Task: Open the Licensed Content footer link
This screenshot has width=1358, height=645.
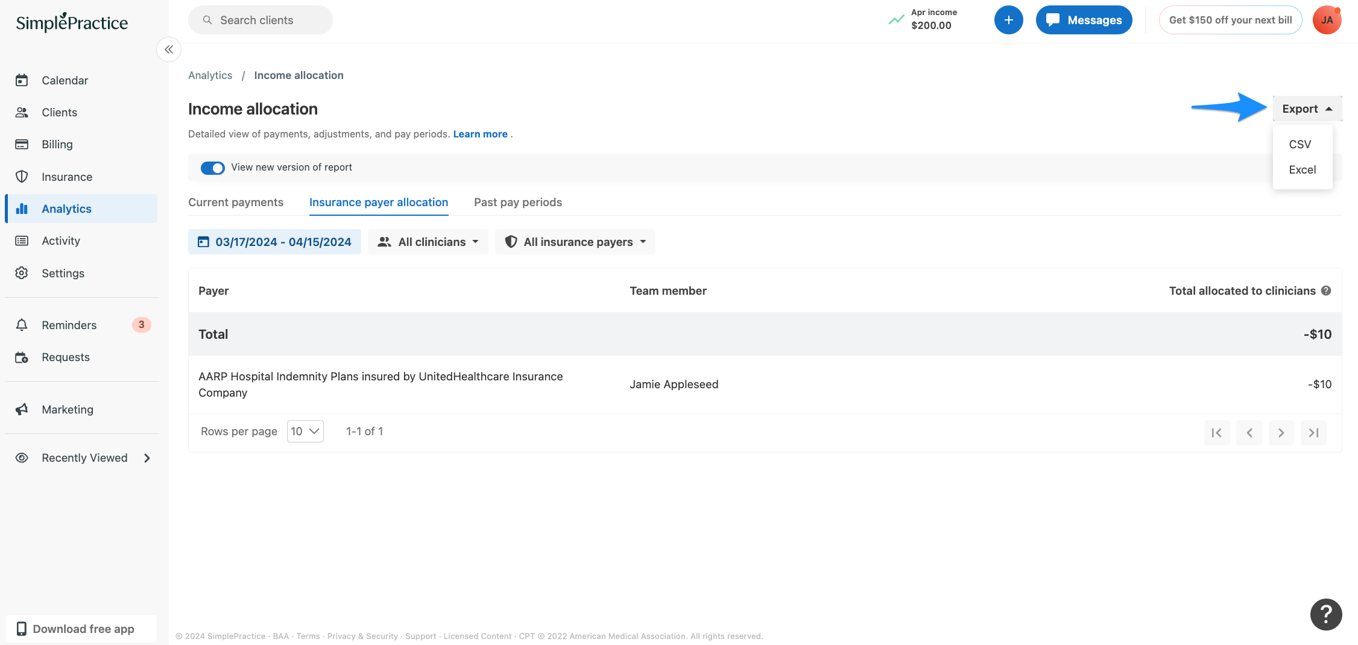Action: point(477,636)
